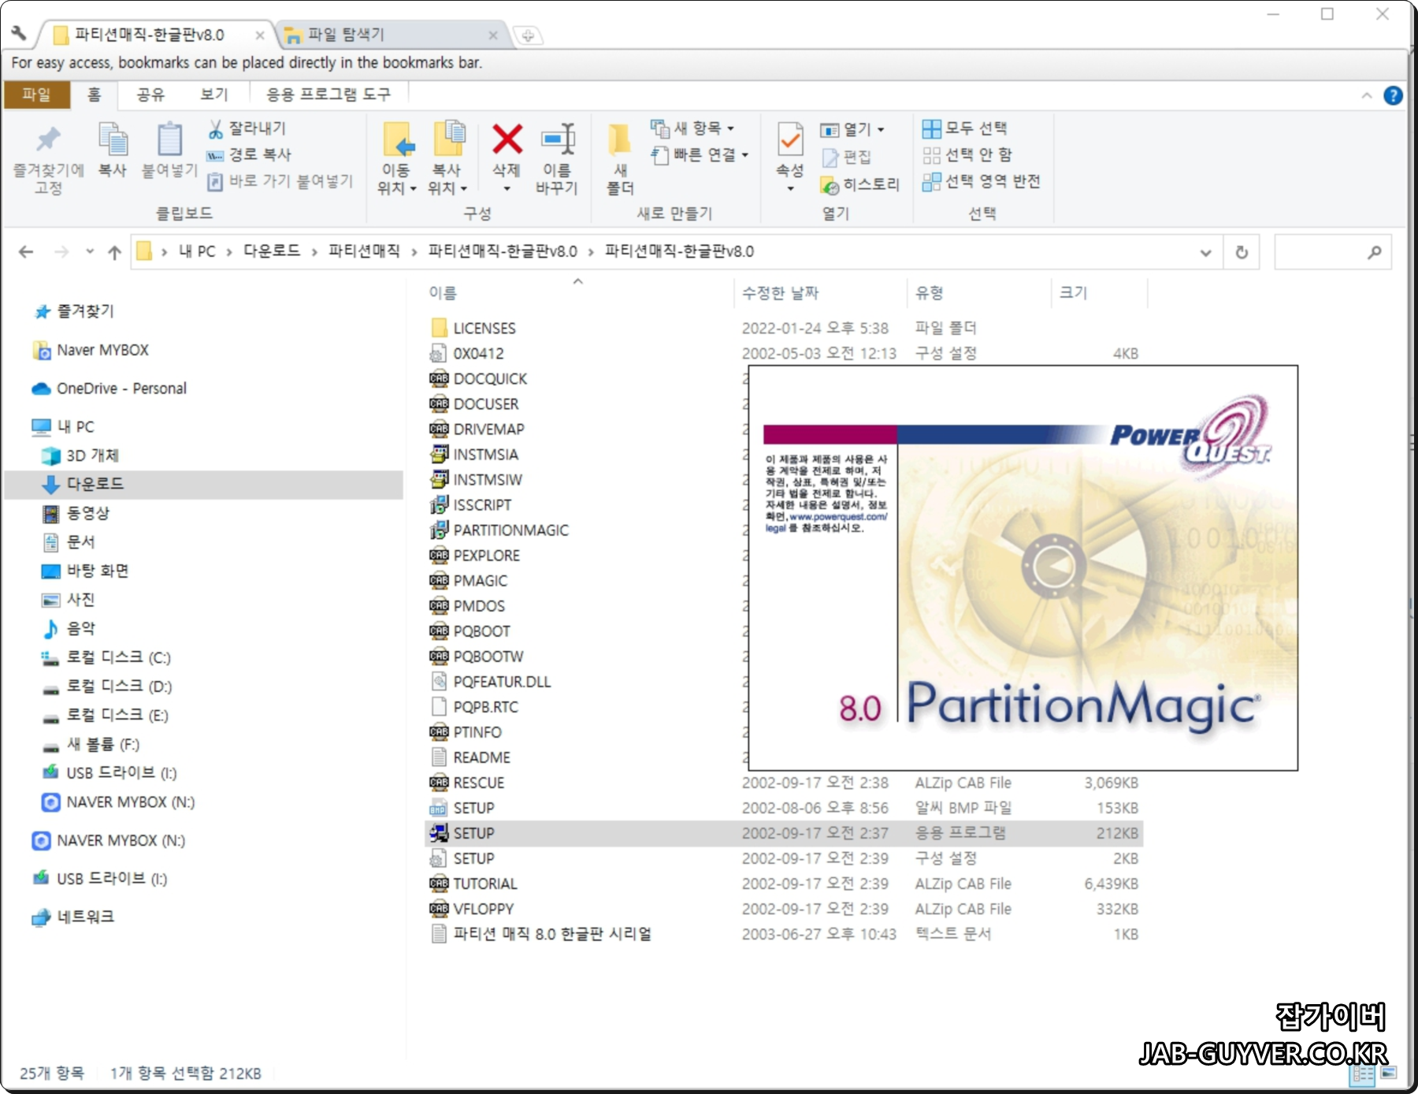This screenshot has height=1094, width=1418.
Task: Open the 새 항목 dropdown
Action: (x=693, y=128)
